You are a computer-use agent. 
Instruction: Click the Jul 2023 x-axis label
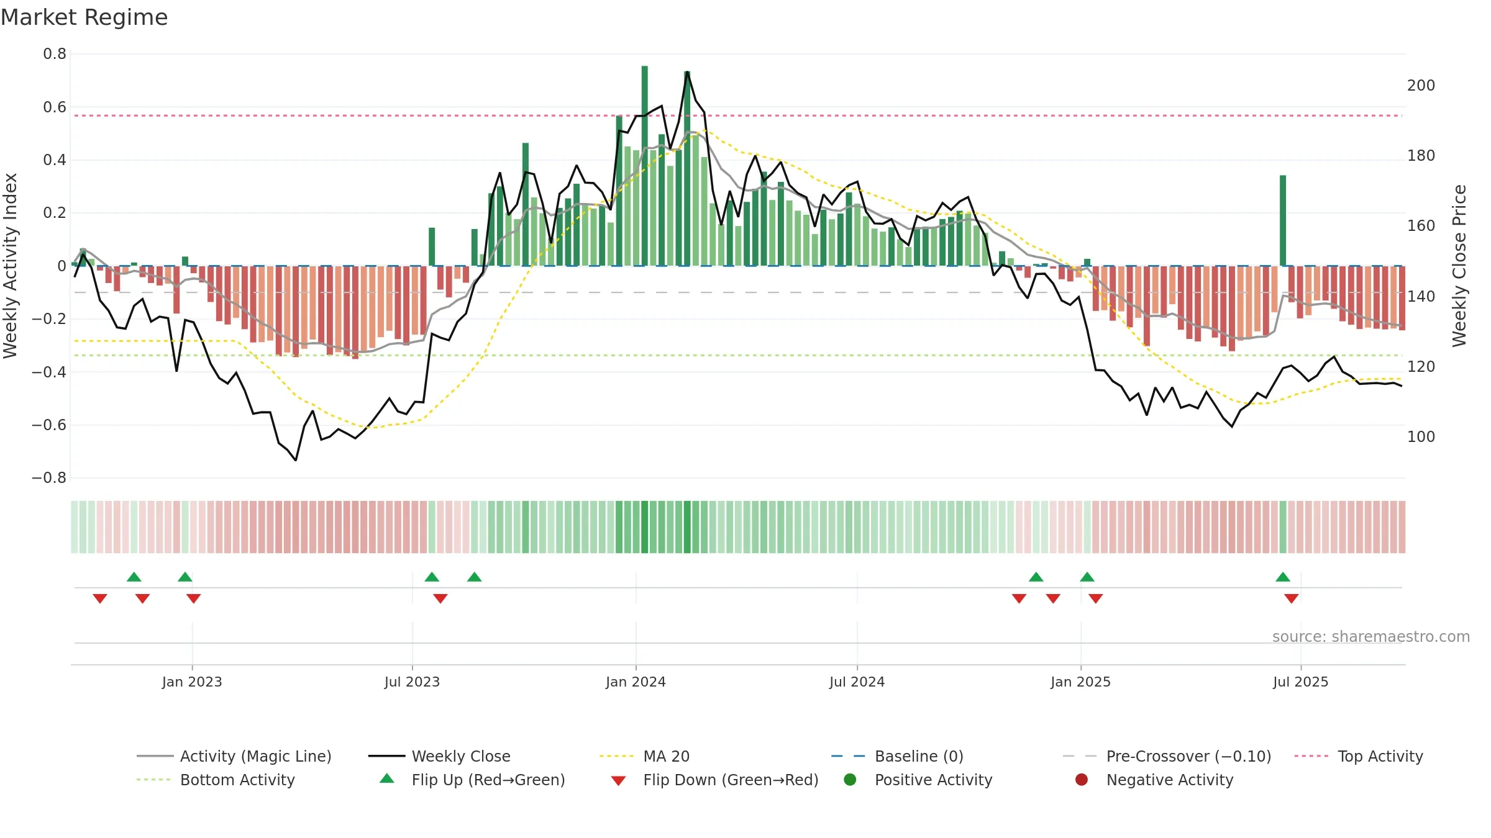pos(412,682)
